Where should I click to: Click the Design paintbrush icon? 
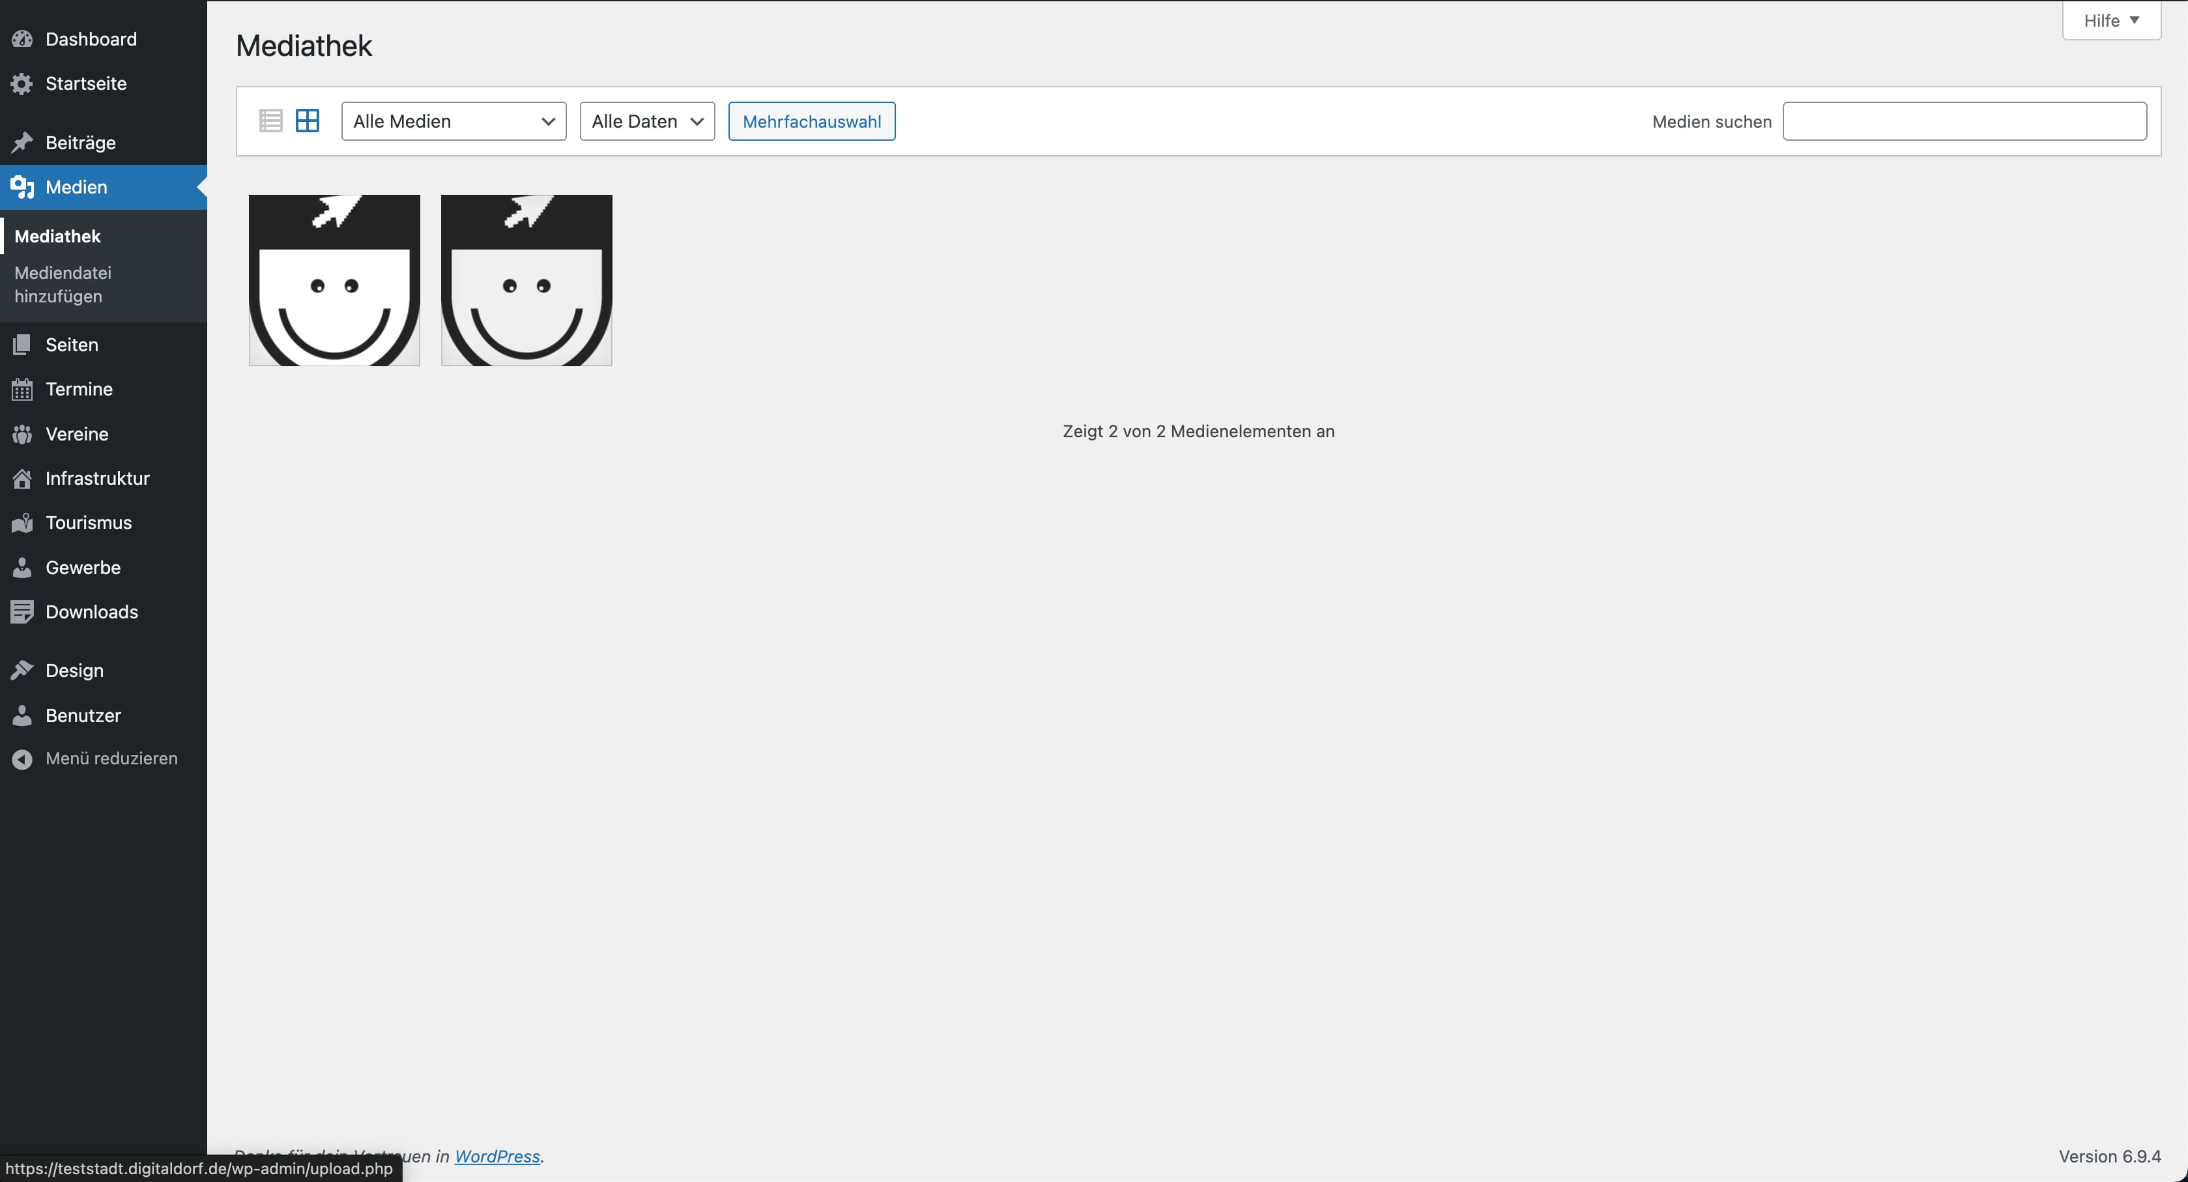tap(22, 670)
